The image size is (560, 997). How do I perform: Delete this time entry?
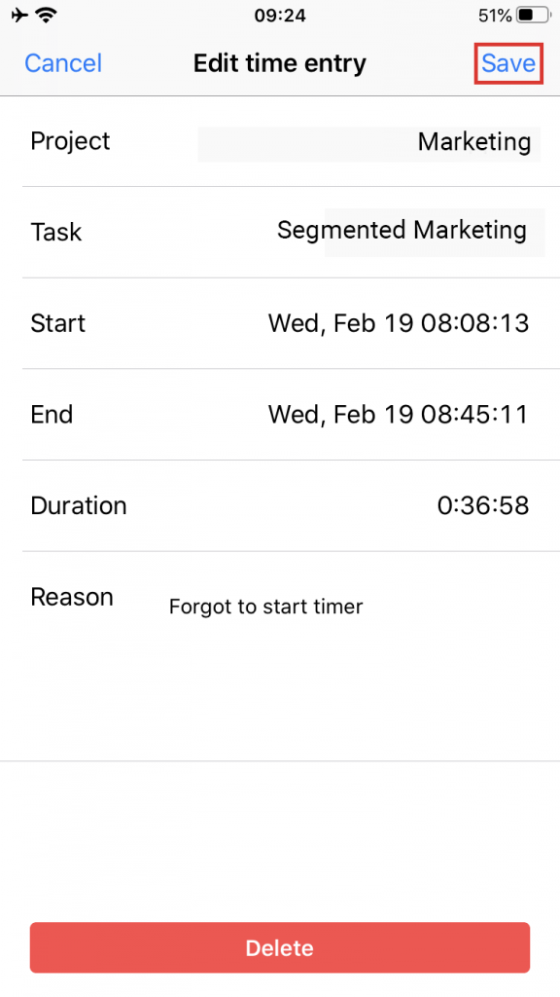[x=279, y=947]
